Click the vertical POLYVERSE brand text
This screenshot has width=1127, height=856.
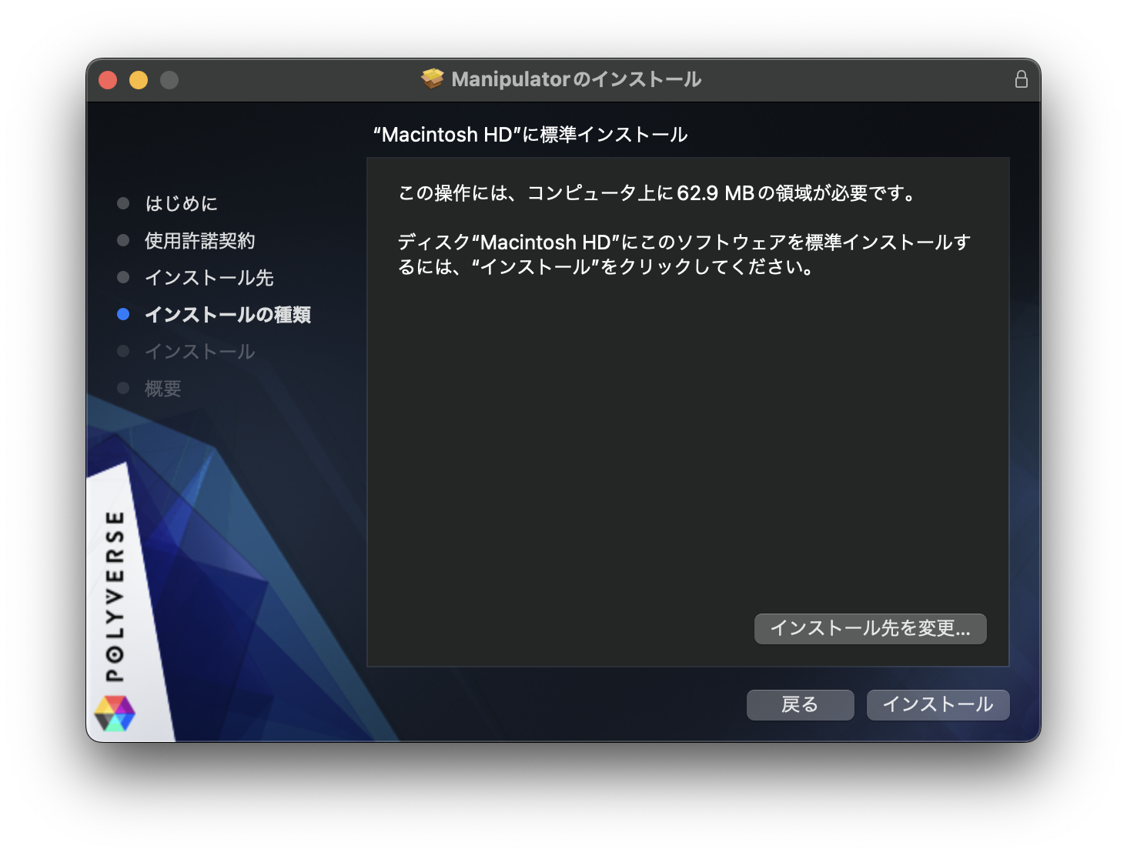click(115, 596)
